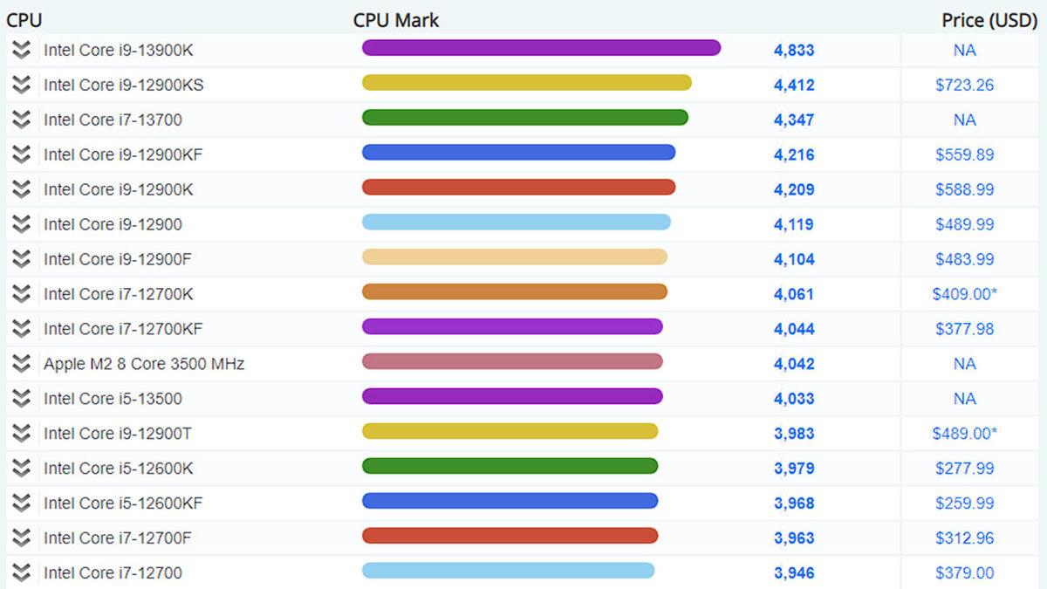Expand the Intel Core i9-13900K row chevron
The image size is (1047, 589).
[x=21, y=51]
